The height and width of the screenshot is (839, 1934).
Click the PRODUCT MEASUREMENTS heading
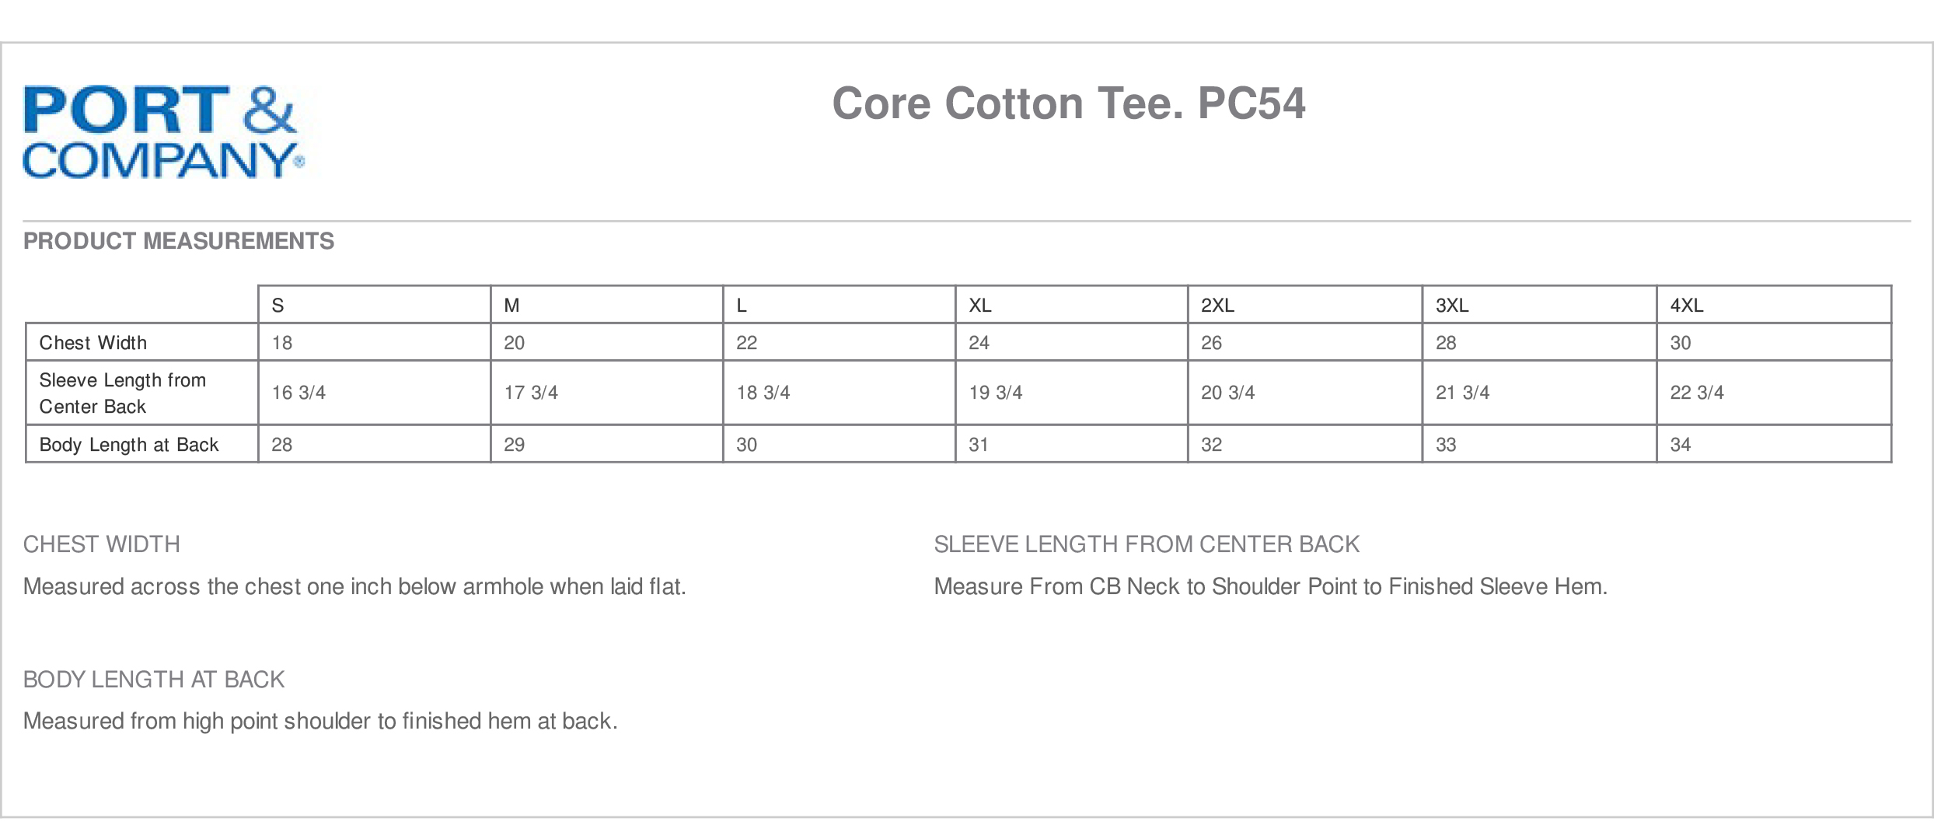coord(179,241)
